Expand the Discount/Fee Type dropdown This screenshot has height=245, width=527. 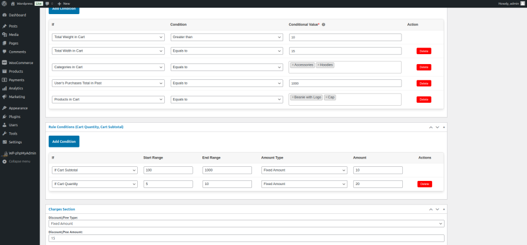tap(246, 223)
